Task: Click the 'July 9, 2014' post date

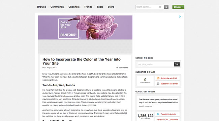Action: [52, 68]
